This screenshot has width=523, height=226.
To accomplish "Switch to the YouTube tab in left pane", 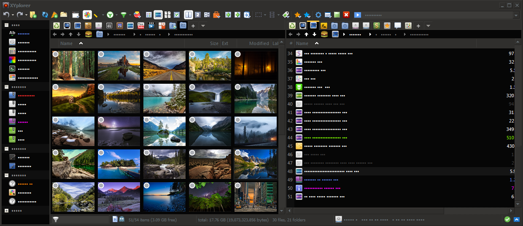I will click(x=141, y=25).
